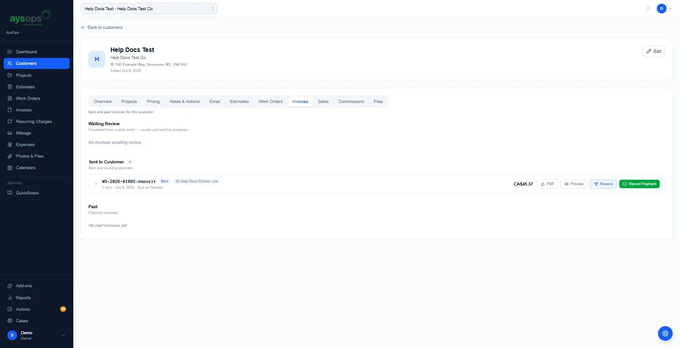The image size is (680, 348).
Task: Switch to the Commissions tab
Action: [351, 102]
